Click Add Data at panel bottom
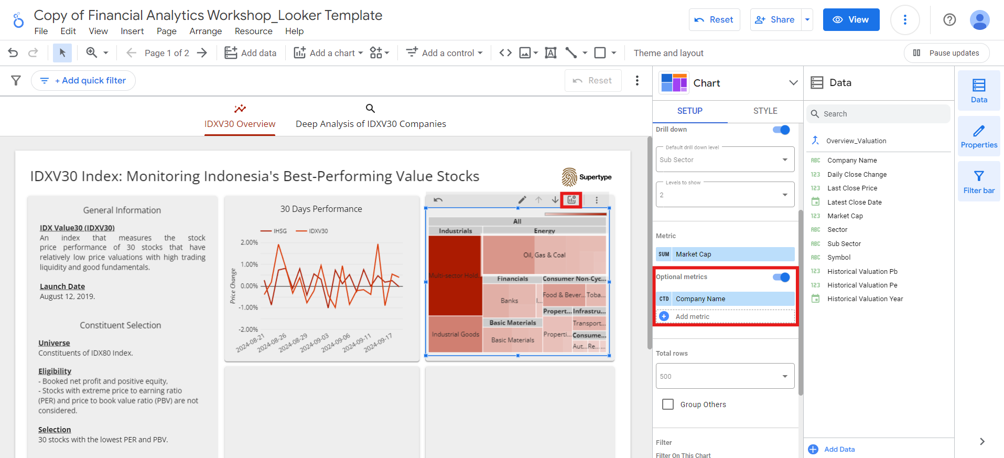Viewport: 1004px width, 458px height. tap(832, 449)
